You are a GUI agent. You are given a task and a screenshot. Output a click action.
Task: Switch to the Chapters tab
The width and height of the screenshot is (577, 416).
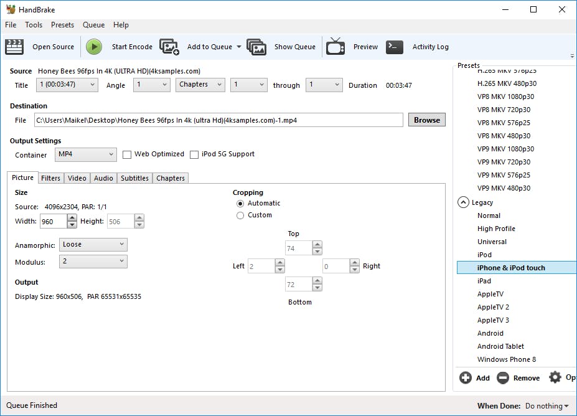tap(171, 178)
